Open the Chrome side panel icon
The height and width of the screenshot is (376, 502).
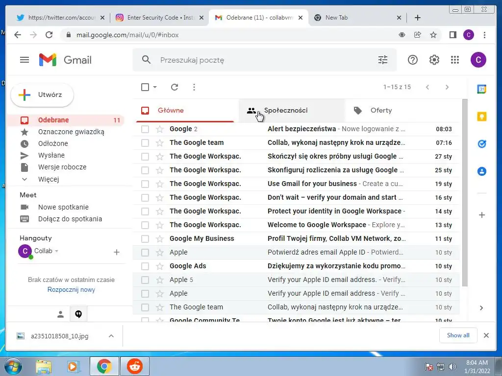click(x=452, y=35)
